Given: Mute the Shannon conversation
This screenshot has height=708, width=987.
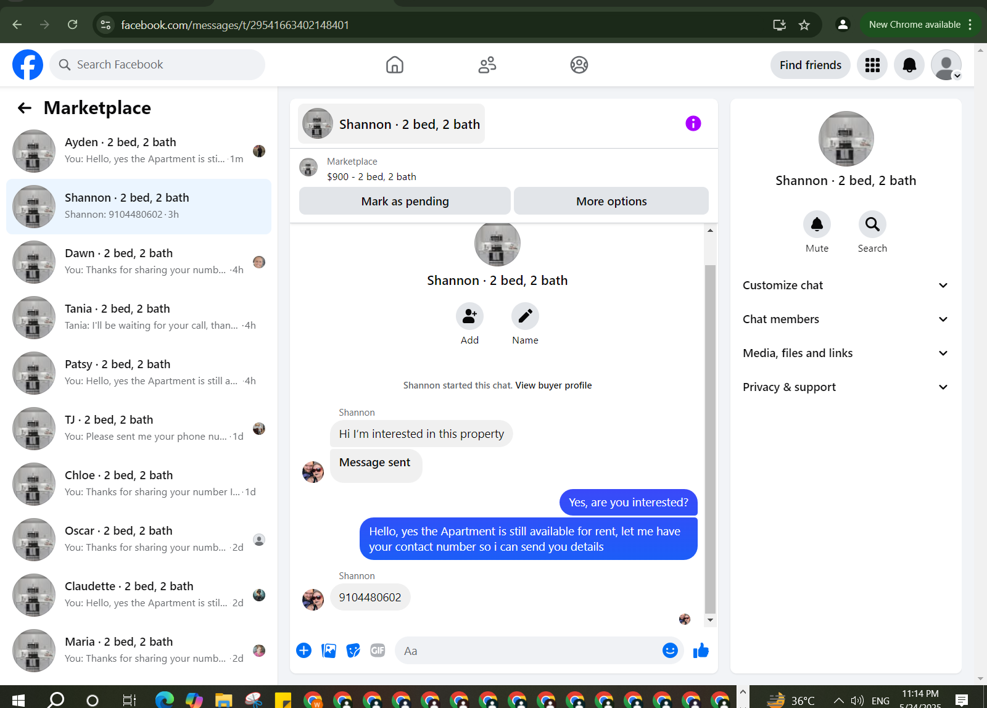Looking at the screenshot, I should click(x=817, y=224).
